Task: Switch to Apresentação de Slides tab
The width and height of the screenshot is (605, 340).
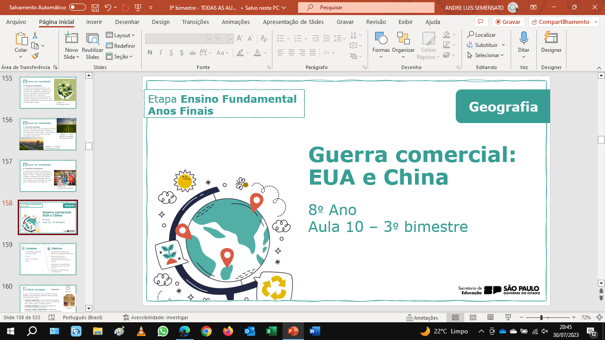Action: click(294, 22)
